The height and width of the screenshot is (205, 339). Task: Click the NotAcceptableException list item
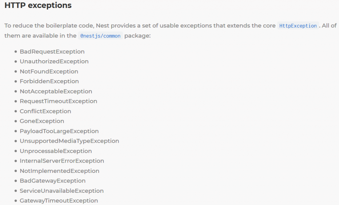coord(56,91)
